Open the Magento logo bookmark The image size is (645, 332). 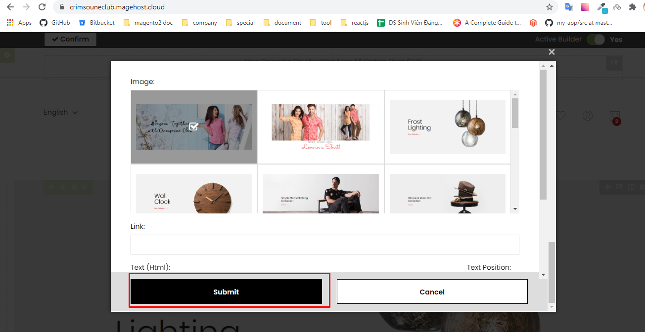tap(533, 23)
